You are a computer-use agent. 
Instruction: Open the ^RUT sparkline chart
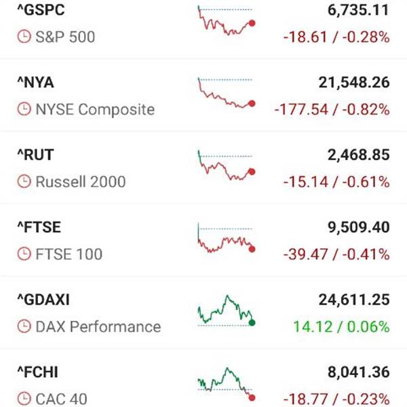(x=226, y=166)
